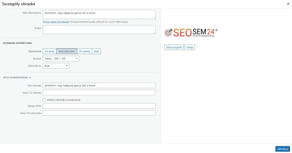Click the Zastąp button
Viewport: 292px width, 153px height.
pos(190,47)
